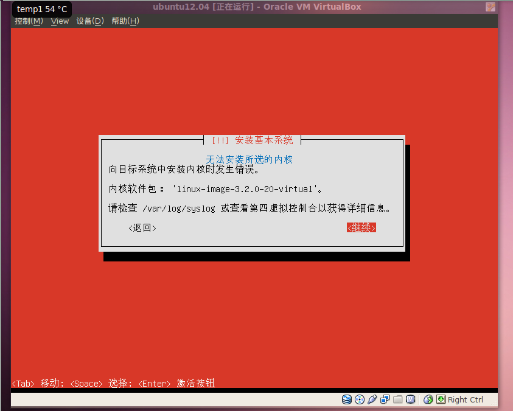This screenshot has width=513, height=411.
Task: Click the 无法安装所选的内核 heading
Action: (x=249, y=159)
